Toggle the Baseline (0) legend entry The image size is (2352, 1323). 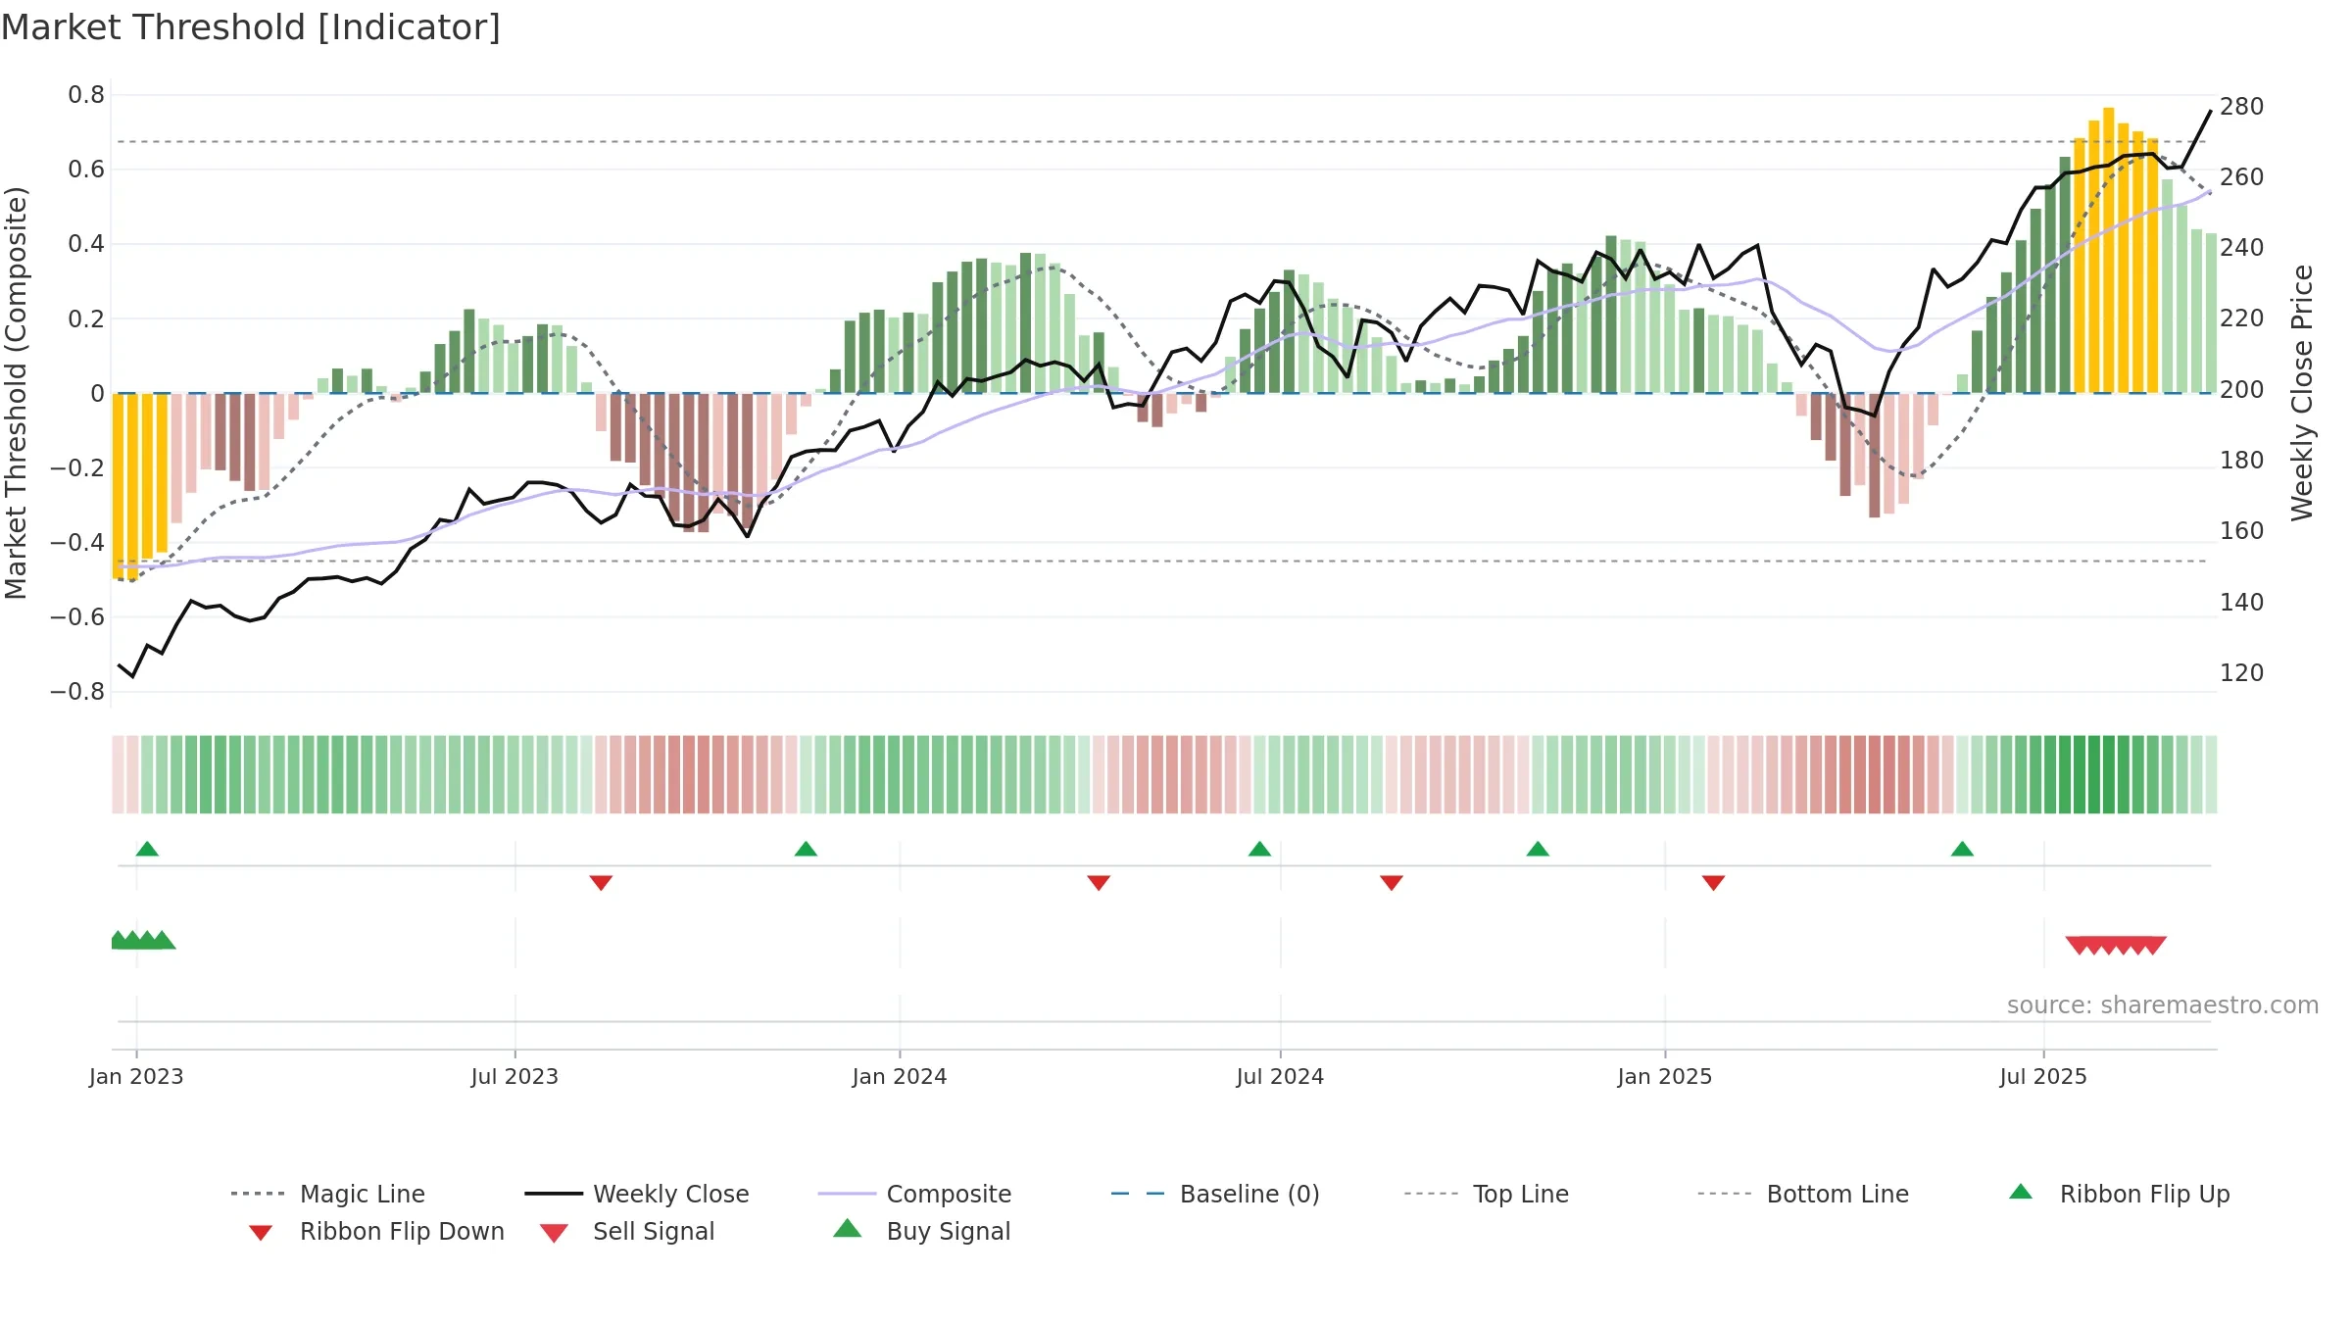pyautogui.click(x=1215, y=1194)
